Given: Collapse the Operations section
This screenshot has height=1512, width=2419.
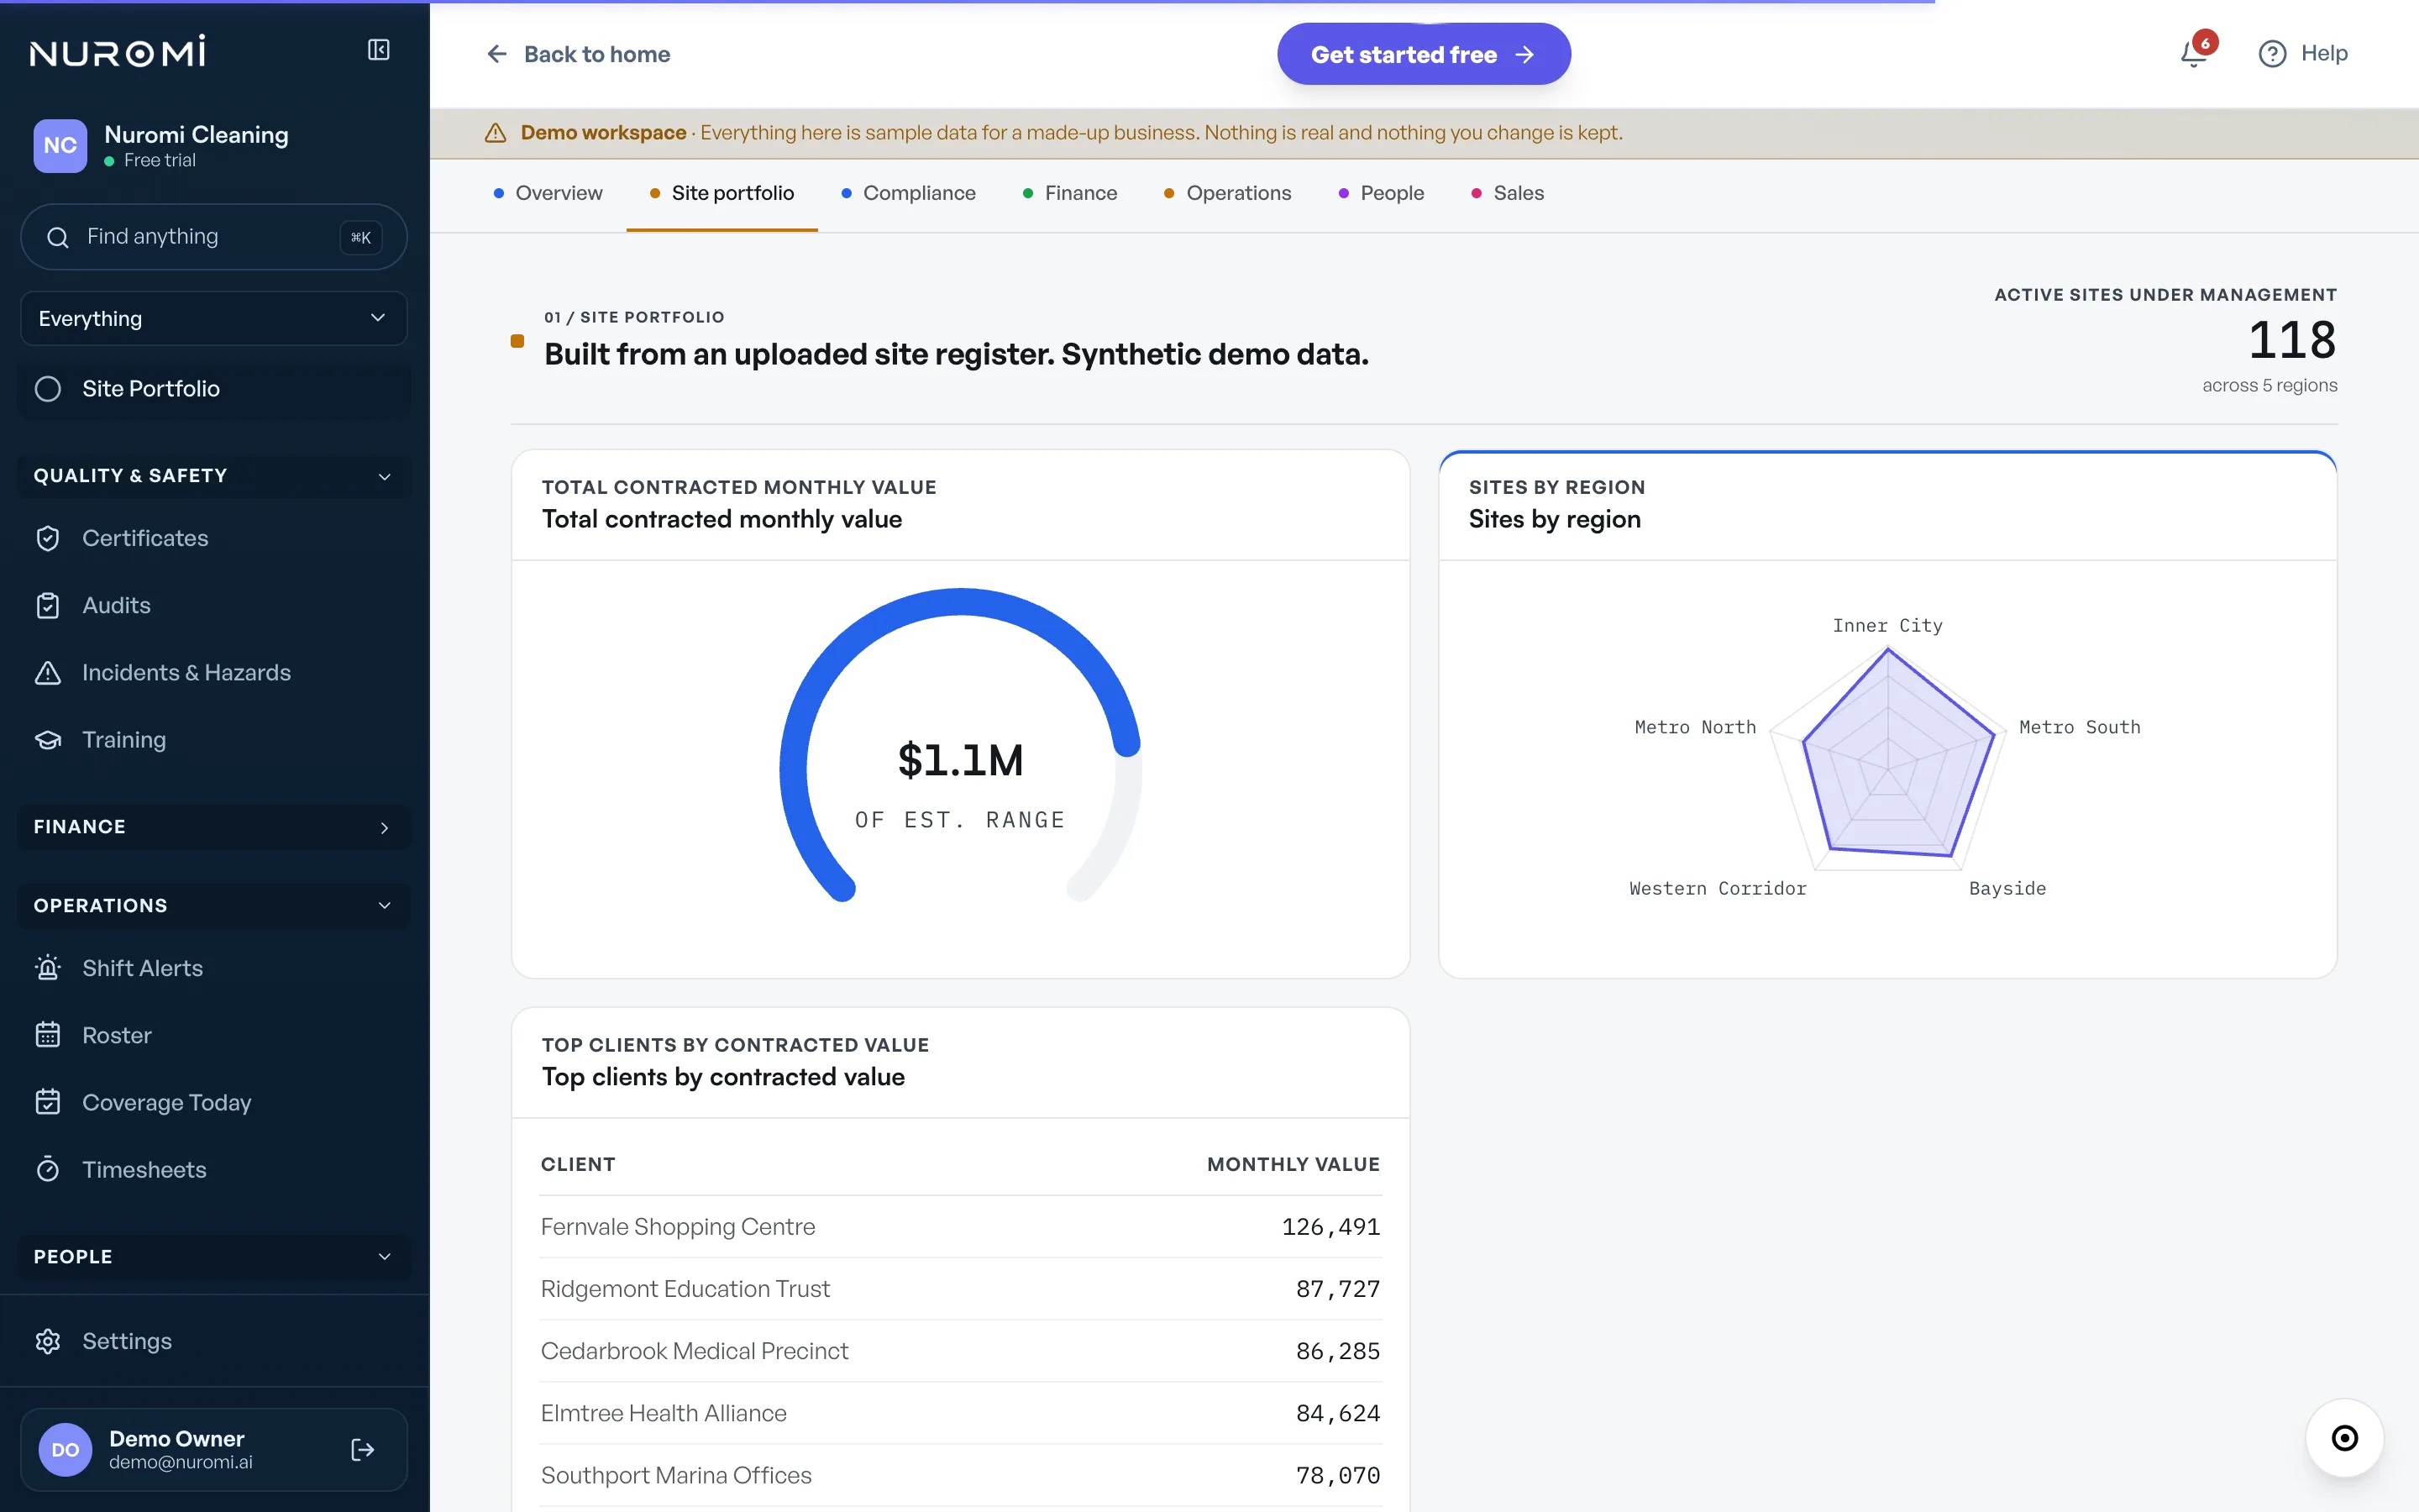Looking at the screenshot, I should click(x=214, y=906).
